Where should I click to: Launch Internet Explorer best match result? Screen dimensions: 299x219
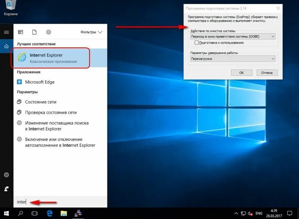click(x=60, y=58)
